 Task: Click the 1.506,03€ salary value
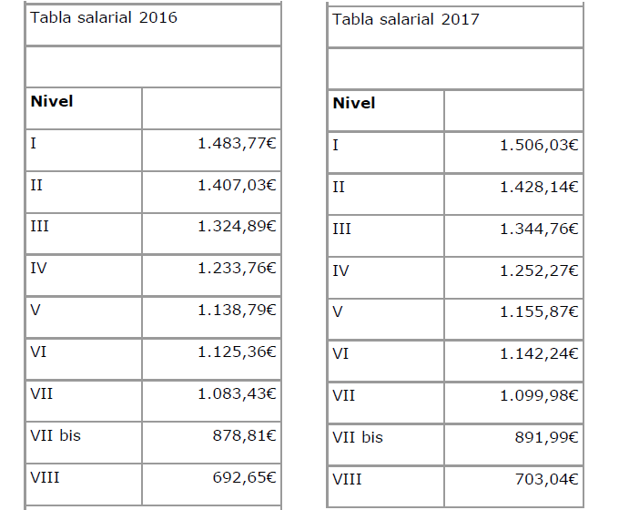point(539,145)
